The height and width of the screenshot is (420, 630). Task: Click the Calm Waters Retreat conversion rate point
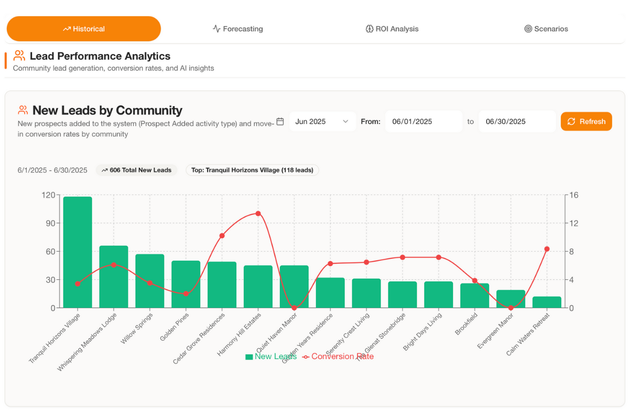point(547,249)
